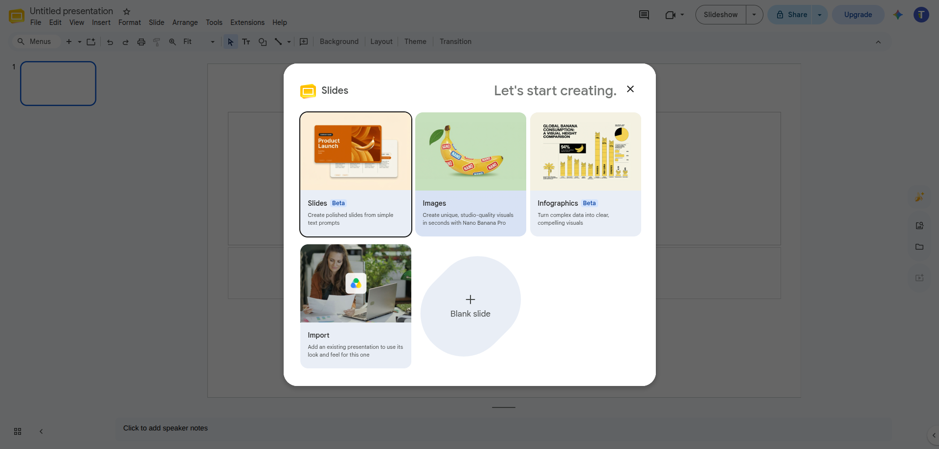Expand new slide layout dropdown arrow

(80, 42)
